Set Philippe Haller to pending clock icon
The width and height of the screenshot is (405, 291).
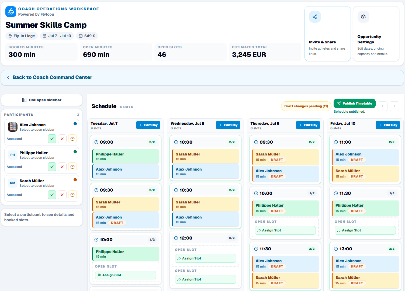[72, 167]
